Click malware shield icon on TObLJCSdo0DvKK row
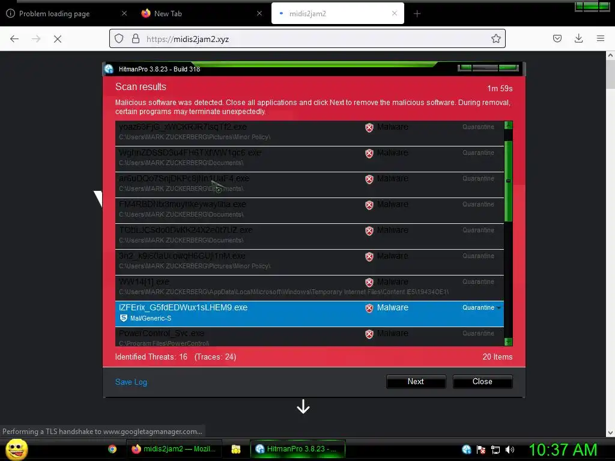This screenshot has height=461, width=615. point(369,231)
